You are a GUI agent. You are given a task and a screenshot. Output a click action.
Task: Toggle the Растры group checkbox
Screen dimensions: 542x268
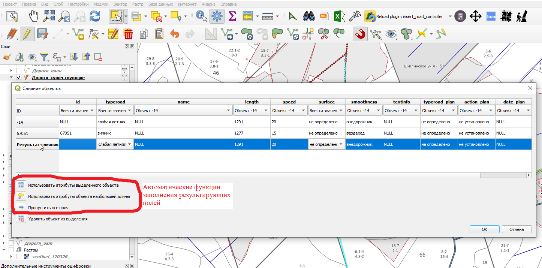click(12, 250)
